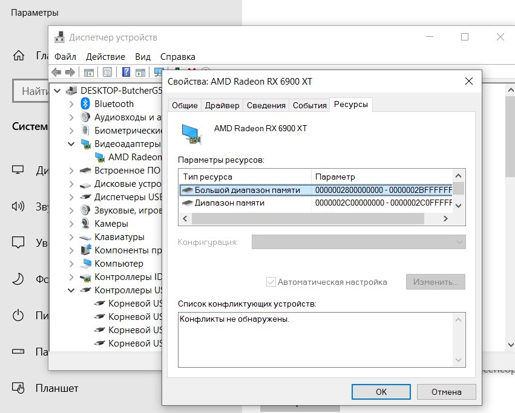Click right arrow of resource list horizontal scrollbar
Viewport: 515px width, 413px height.
(x=445, y=218)
